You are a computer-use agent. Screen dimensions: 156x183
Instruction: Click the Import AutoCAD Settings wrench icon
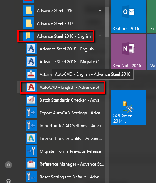coord(31,125)
